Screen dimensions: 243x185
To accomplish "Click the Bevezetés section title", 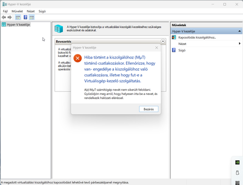I will click(x=63, y=41).
